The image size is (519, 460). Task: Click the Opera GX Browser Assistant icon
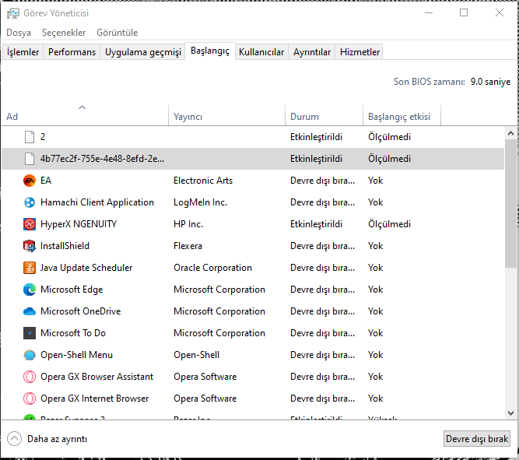click(30, 377)
